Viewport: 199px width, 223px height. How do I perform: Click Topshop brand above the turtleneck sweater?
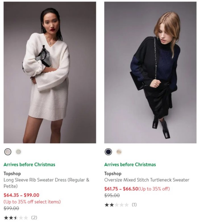coord(113,174)
